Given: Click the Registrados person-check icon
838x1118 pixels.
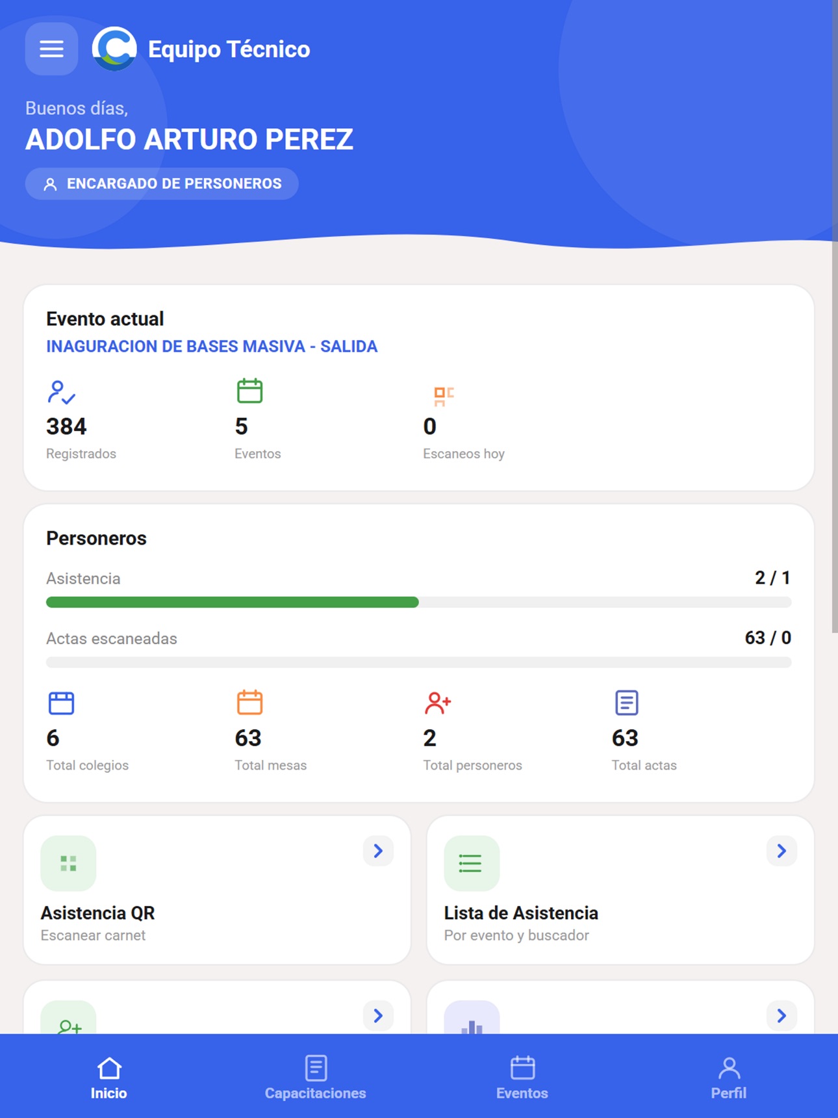Looking at the screenshot, I should click(61, 392).
